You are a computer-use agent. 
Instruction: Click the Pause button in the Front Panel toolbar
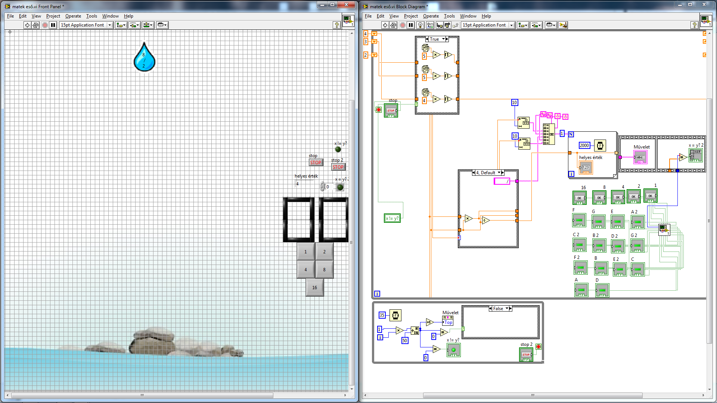coord(53,25)
